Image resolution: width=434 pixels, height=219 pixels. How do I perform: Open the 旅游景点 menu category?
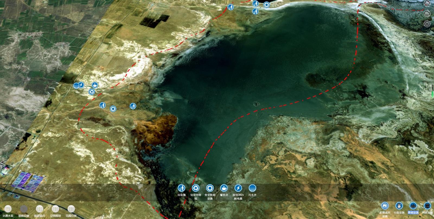click(x=40, y=209)
